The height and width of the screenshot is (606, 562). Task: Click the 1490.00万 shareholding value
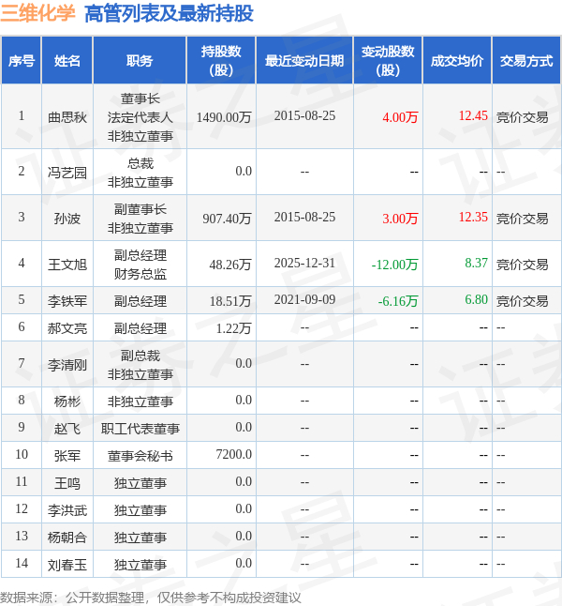tap(224, 116)
